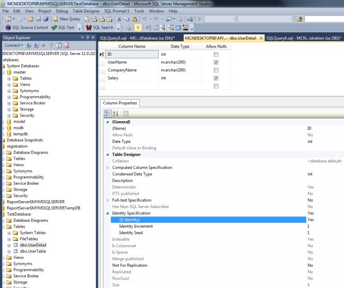Screen dimensions: 344x288
Task: Collapse the Table Designer properties section
Action: tap(107, 155)
